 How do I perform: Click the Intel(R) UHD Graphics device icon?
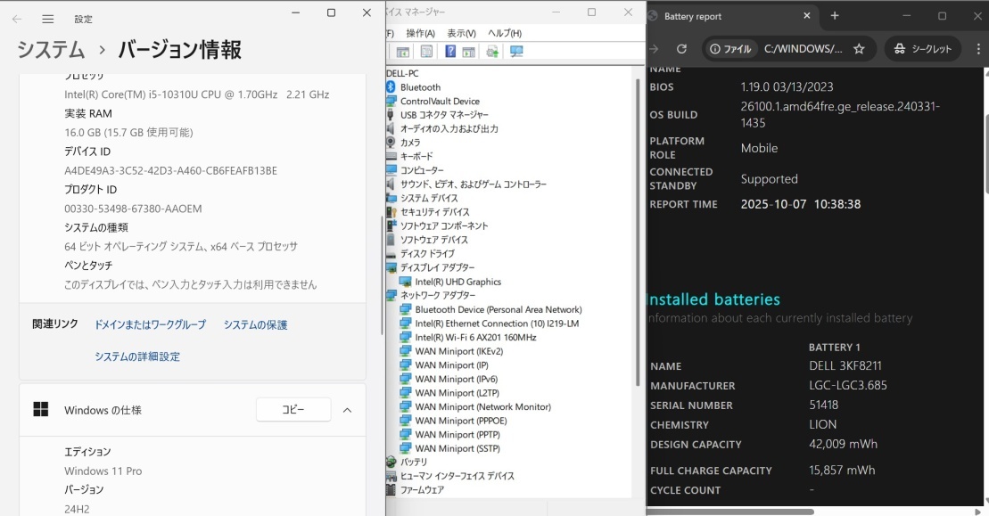(405, 282)
